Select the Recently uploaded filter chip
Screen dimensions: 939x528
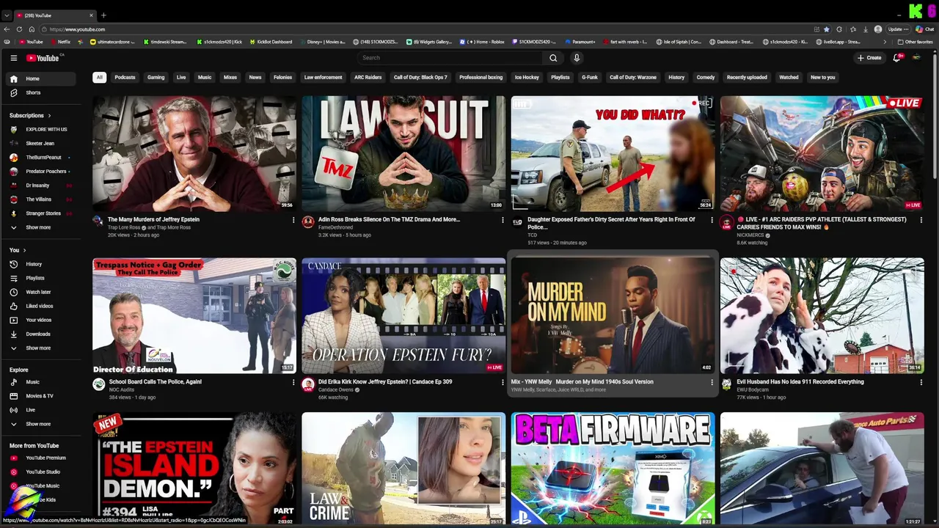pos(747,77)
